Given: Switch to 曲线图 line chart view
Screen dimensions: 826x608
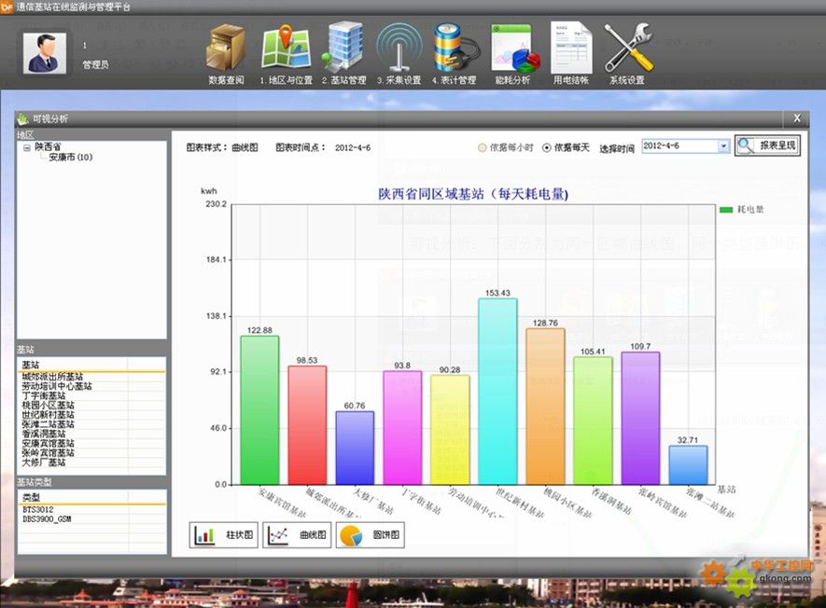Looking at the screenshot, I should pos(297,535).
